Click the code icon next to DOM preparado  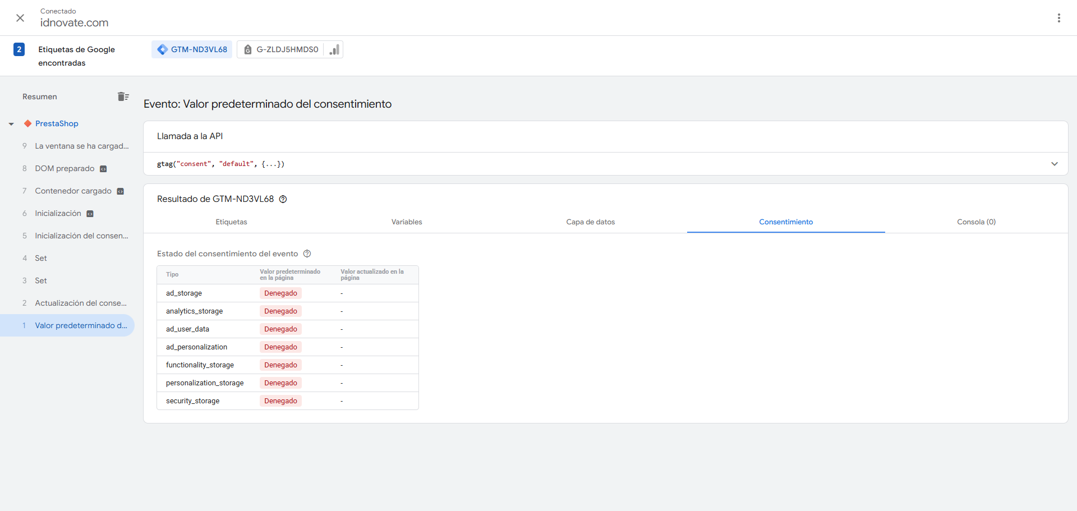103,169
